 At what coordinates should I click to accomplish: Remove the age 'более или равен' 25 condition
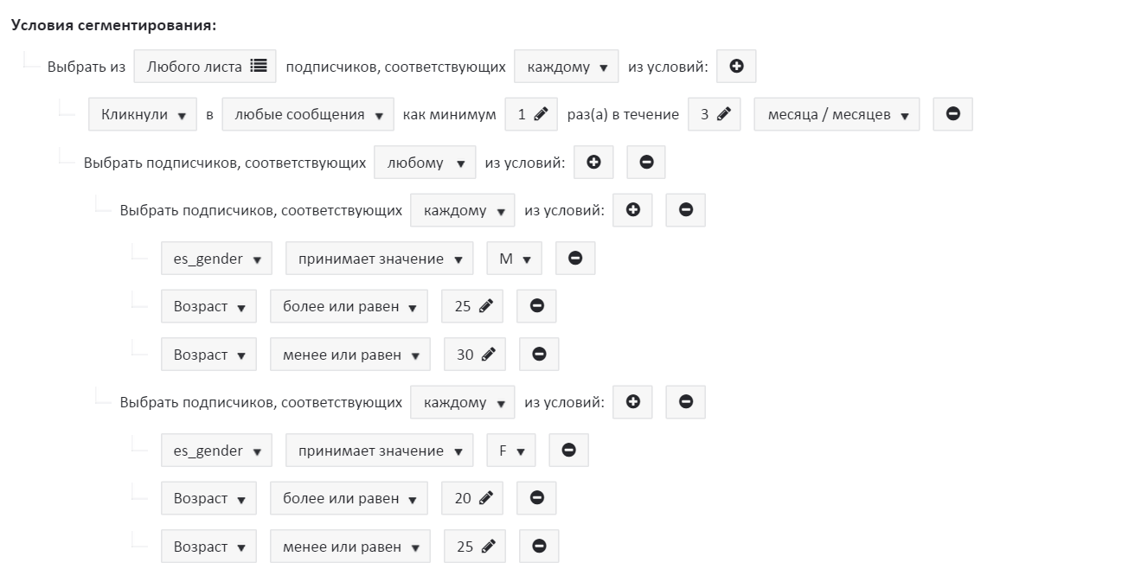click(x=536, y=306)
